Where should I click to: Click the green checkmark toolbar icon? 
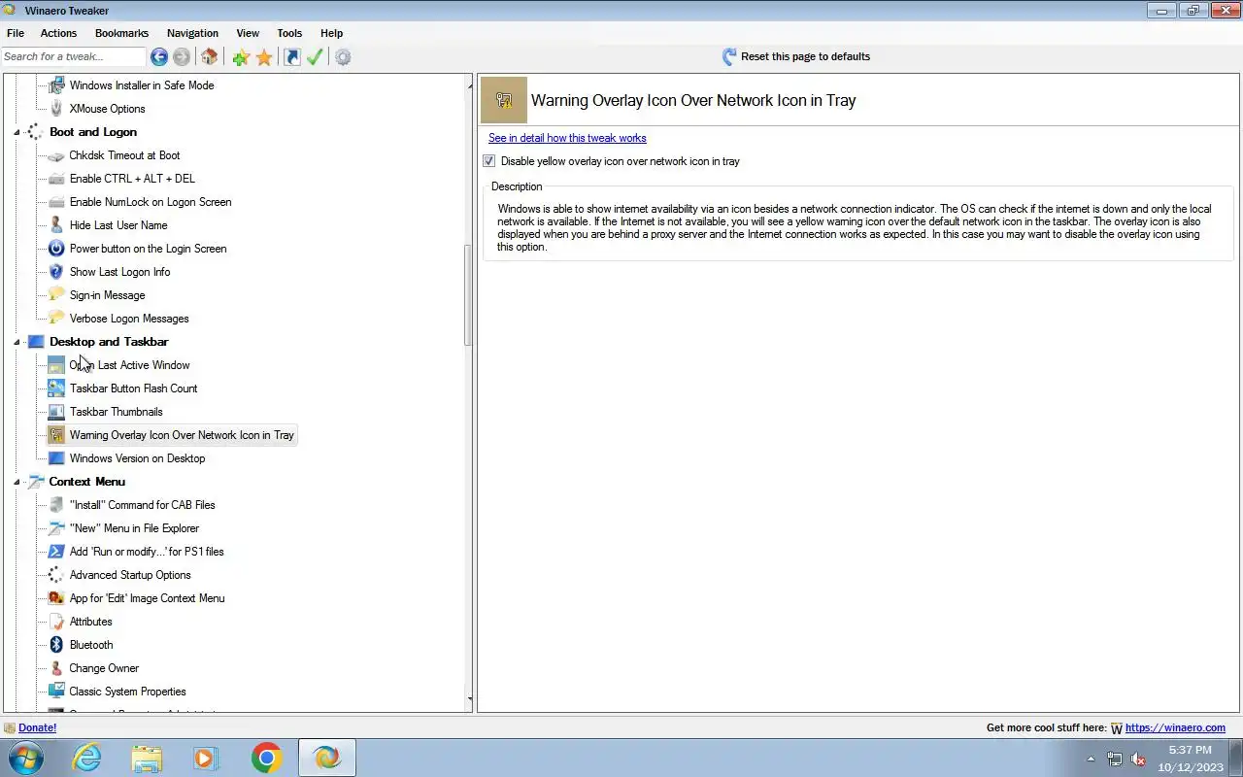click(x=315, y=57)
